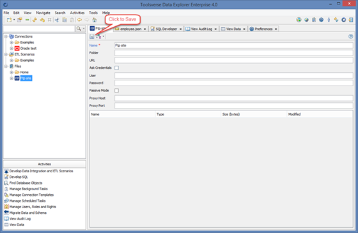Screen dimensions: 358x233
Task: Switch to the View Audit Log tab
Action: [x=201, y=29]
